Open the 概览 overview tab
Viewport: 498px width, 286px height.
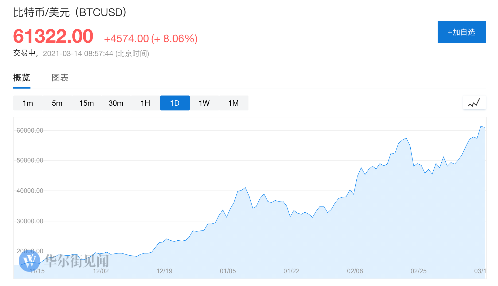click(x=22, y=78)
